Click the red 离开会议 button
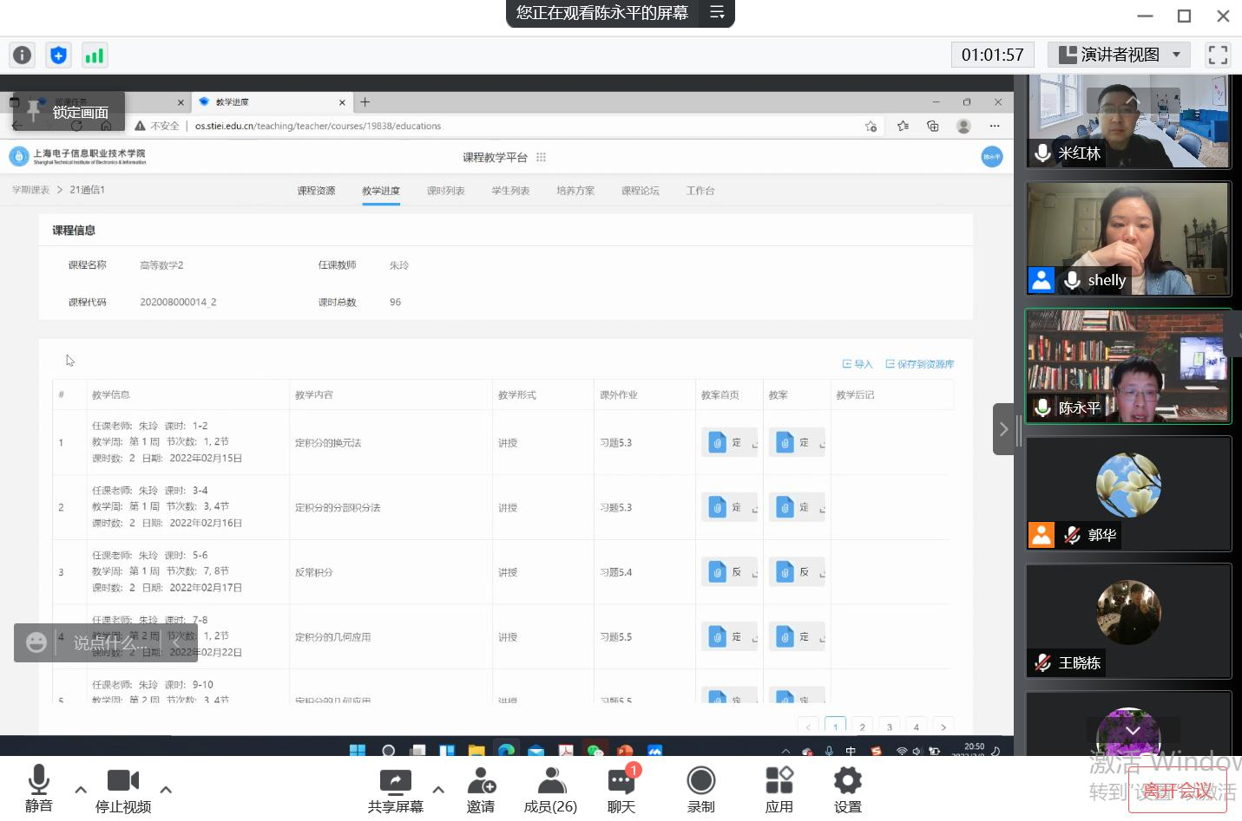Screen dimensions: 1242x821 point(1176,791)
